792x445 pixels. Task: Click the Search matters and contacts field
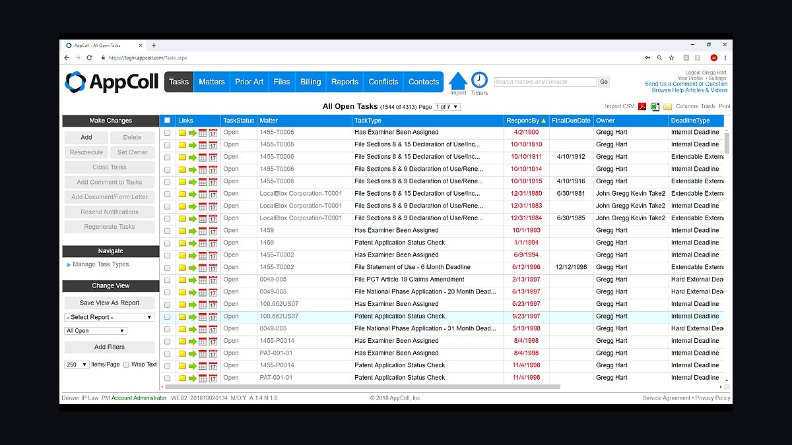point(545,82)
